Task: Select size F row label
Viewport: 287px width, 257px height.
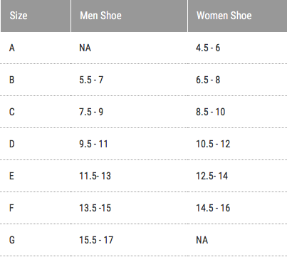Action: point(11,208)
